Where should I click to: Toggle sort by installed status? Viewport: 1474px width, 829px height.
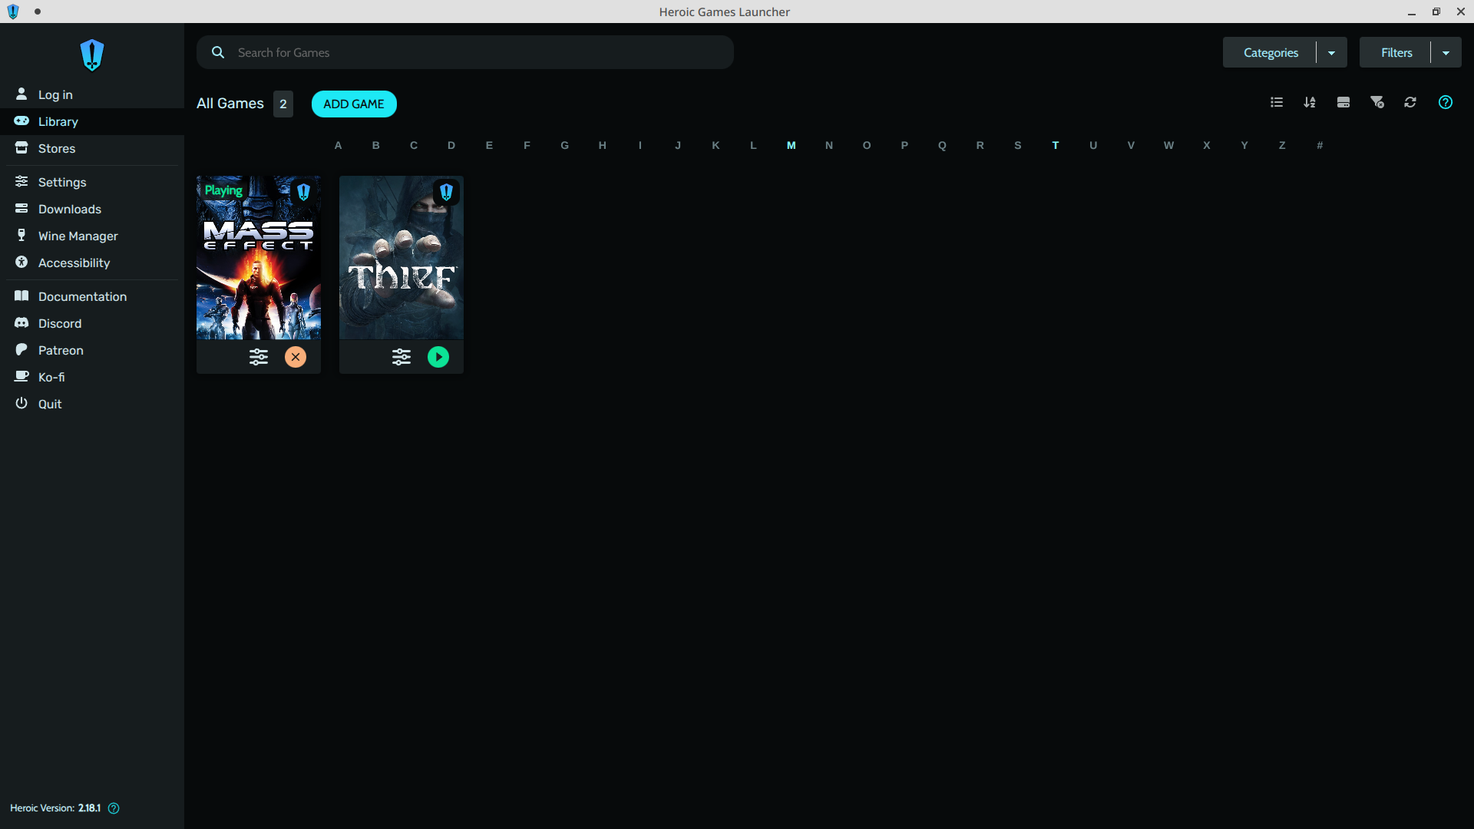tap(1343, 102)
